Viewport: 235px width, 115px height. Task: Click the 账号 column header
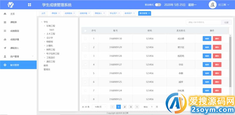coord(115,31)
